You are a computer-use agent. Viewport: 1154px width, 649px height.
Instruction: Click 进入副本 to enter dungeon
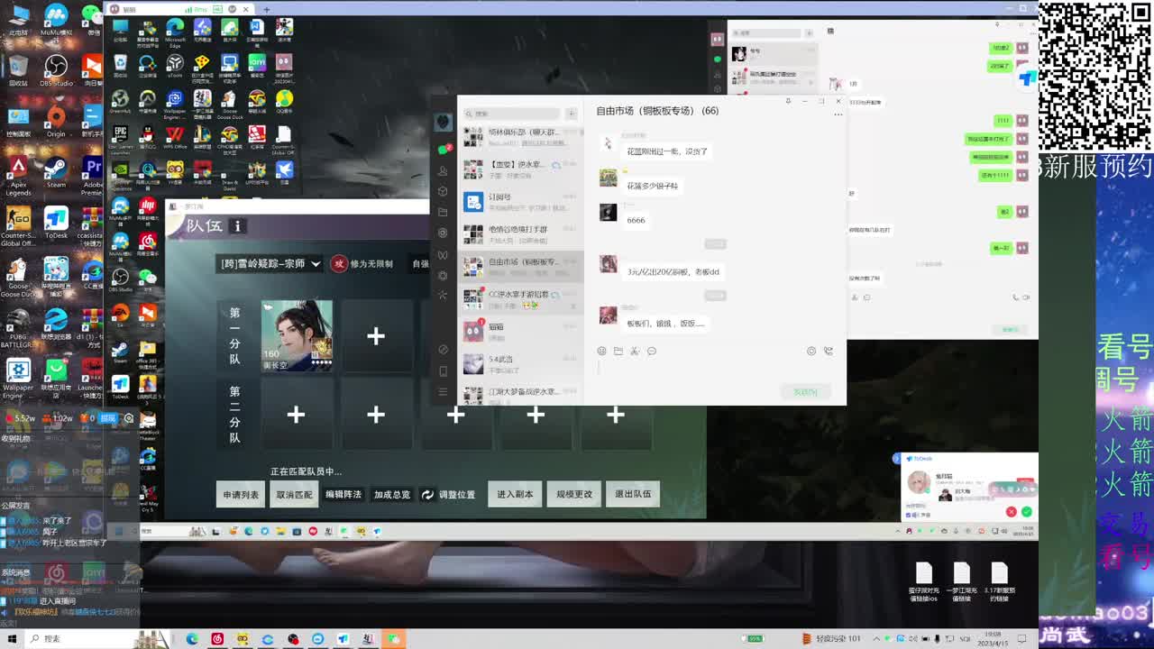tap(515, 494)
